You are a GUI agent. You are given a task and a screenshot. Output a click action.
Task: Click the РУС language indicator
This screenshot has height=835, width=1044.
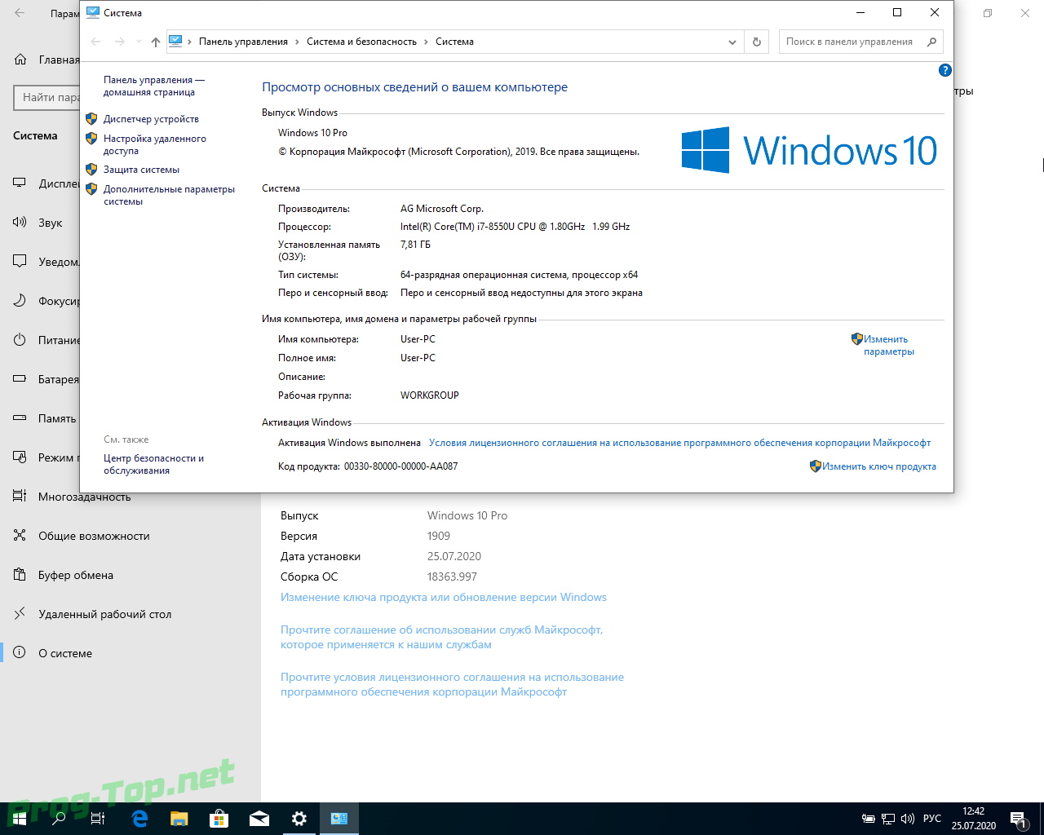932,819
